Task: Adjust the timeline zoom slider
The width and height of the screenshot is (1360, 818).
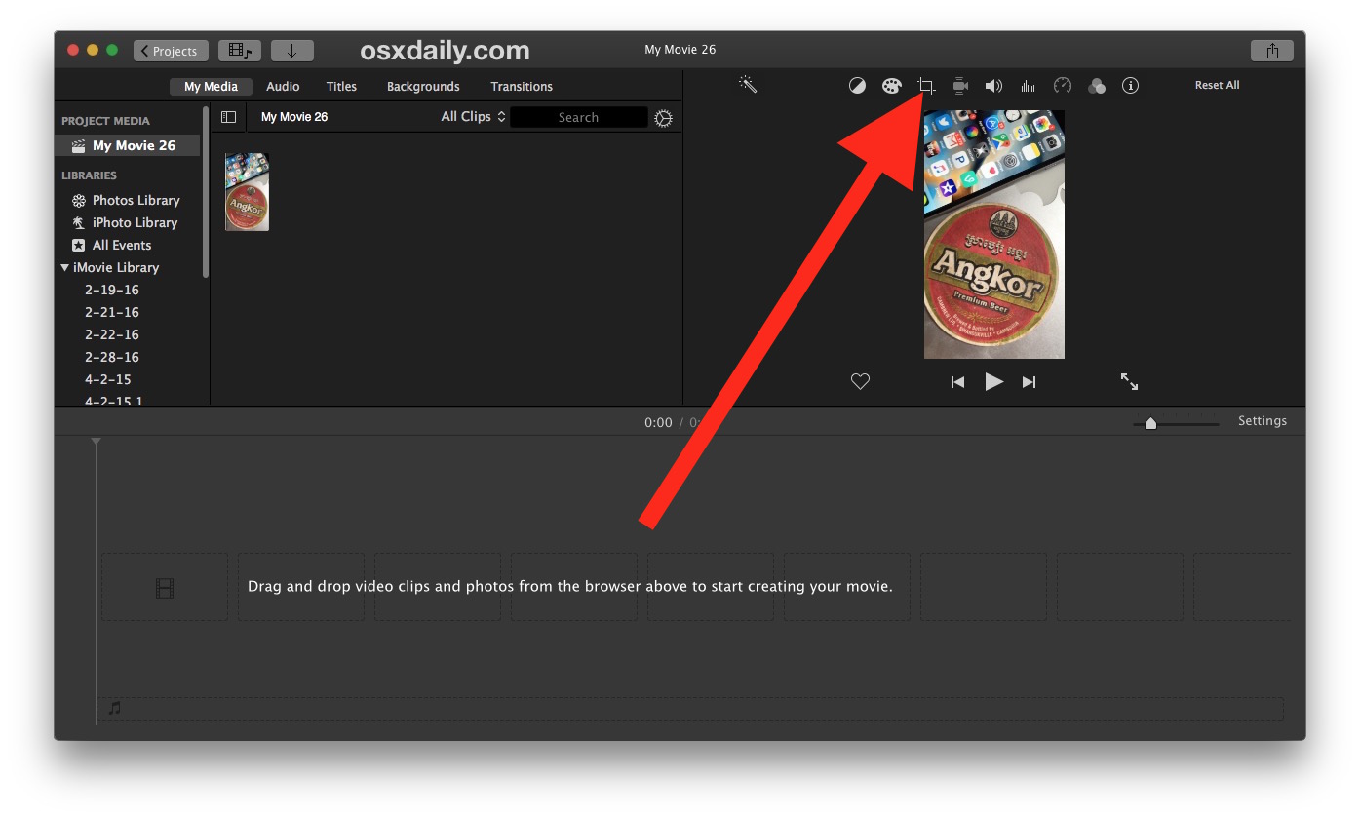Action: (1150, 423)
